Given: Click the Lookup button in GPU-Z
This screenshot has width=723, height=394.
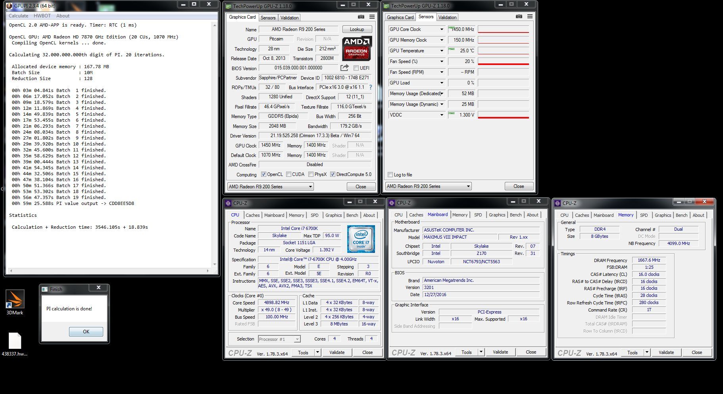Looking at the screenshot, I should click(357, 29).
